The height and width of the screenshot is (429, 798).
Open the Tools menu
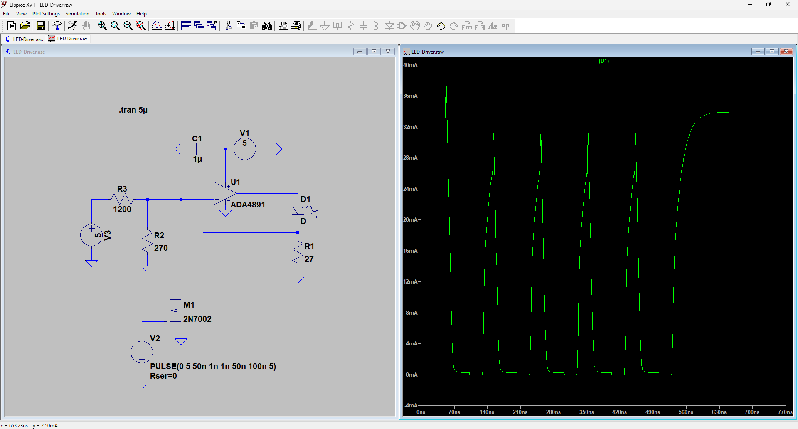click(101, 14)
